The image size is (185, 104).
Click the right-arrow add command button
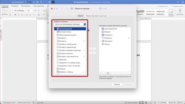tap(92, 49)
